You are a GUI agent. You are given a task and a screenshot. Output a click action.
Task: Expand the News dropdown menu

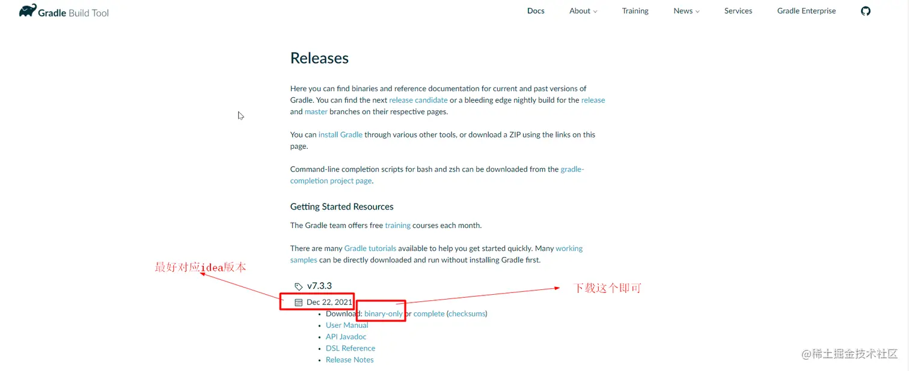click(x=687, y=11)
